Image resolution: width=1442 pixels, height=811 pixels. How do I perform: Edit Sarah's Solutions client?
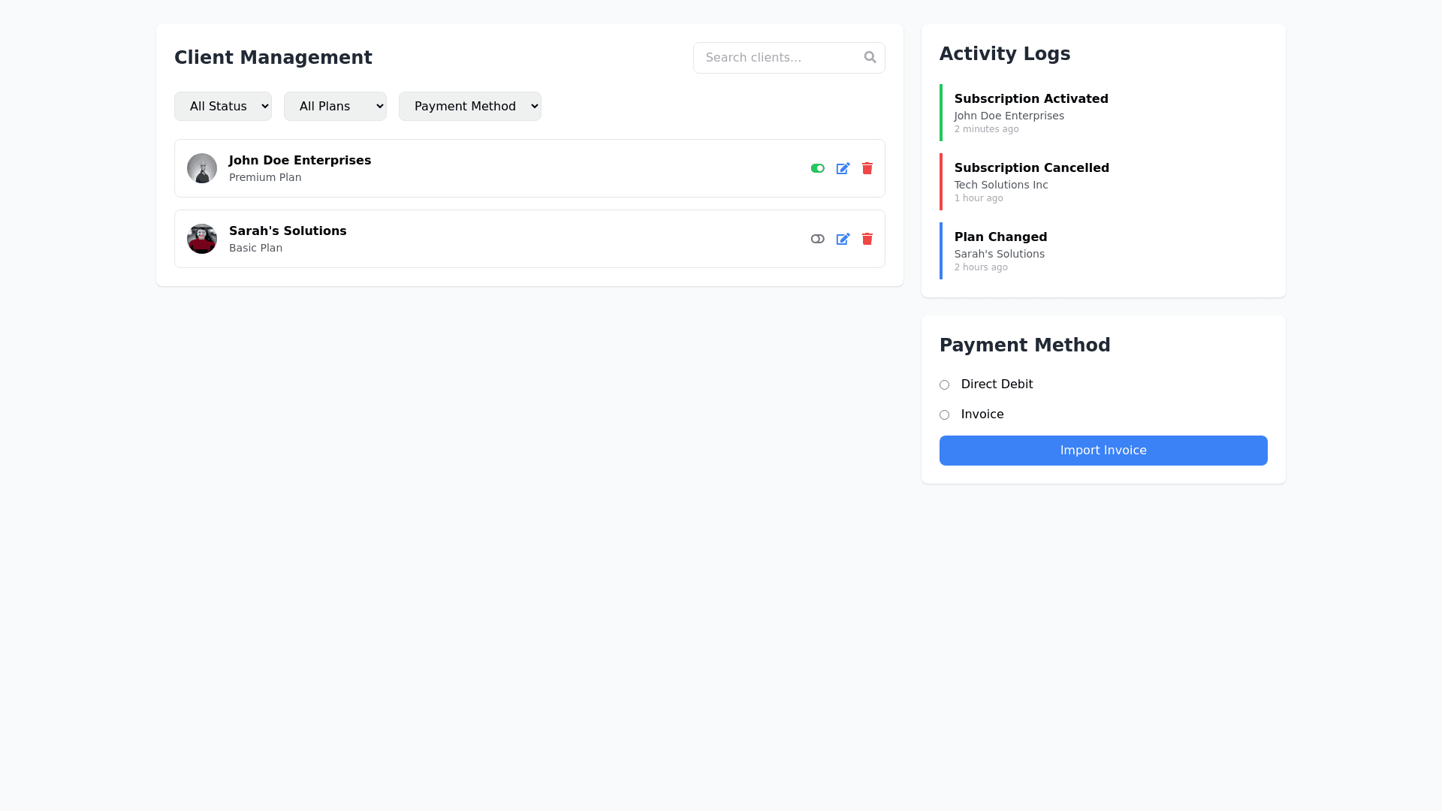(843, 239)
